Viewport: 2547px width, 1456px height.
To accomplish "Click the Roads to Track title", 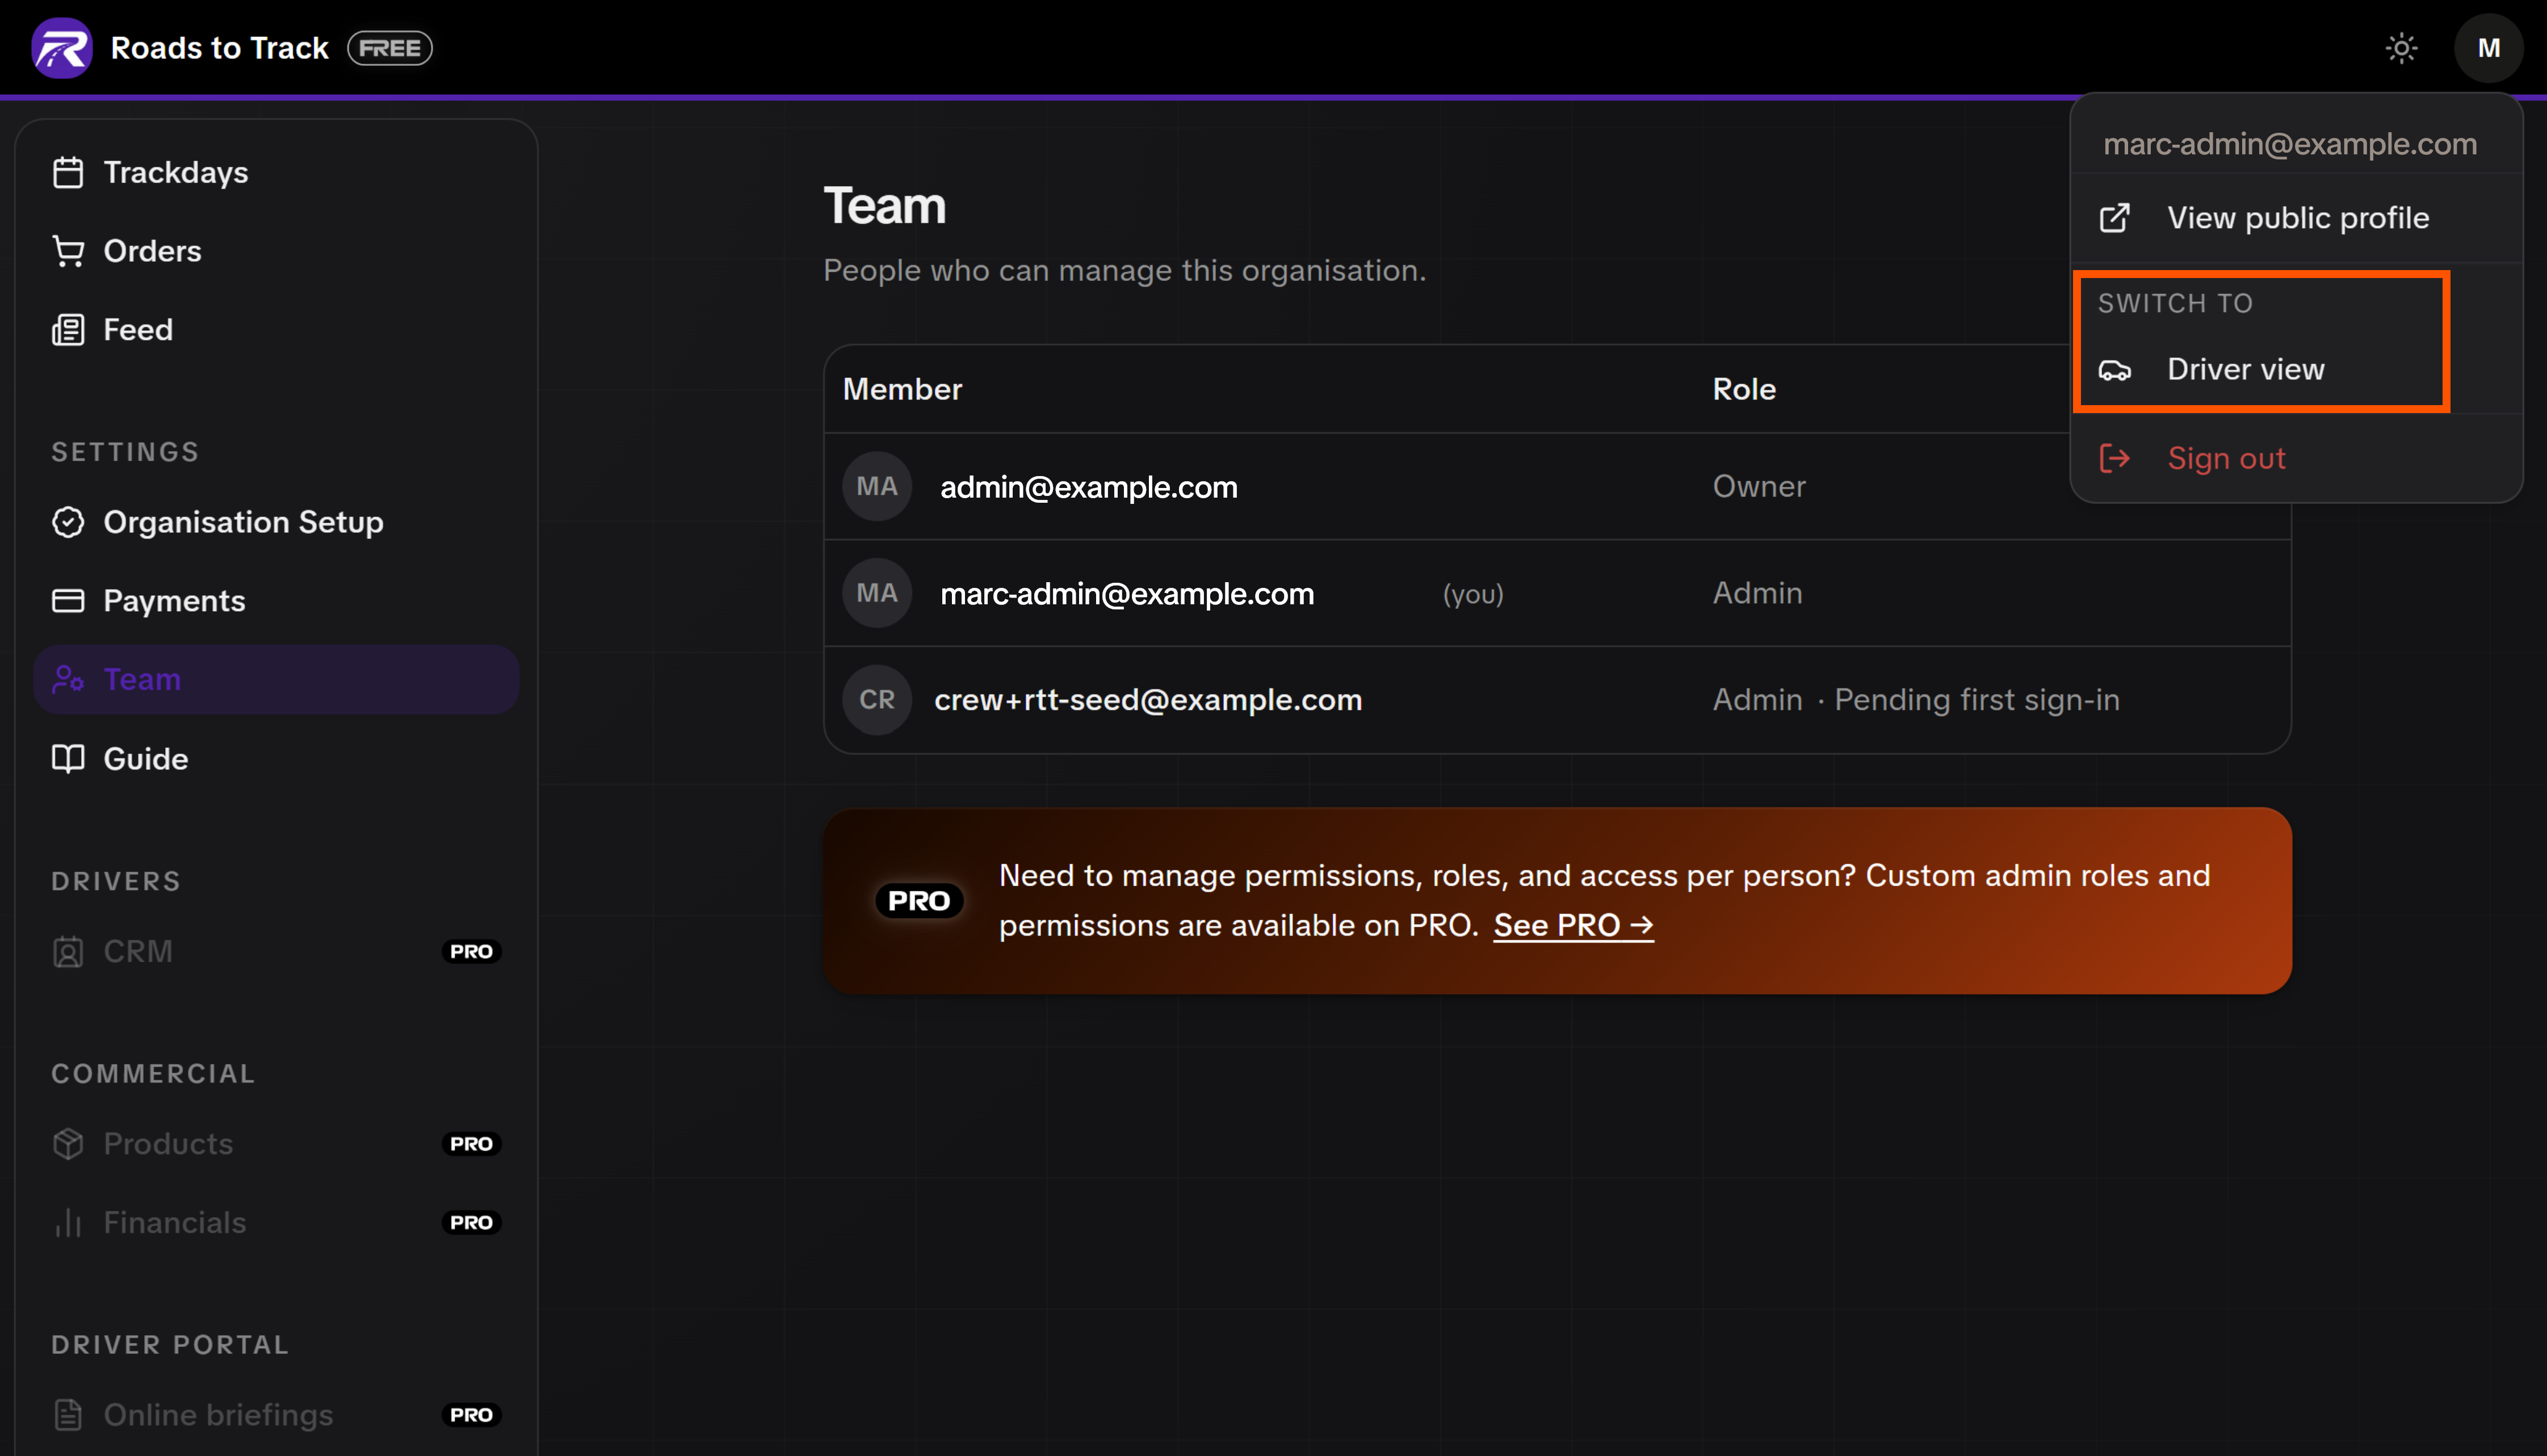I will pyautogui.click(x=219, y=48).
